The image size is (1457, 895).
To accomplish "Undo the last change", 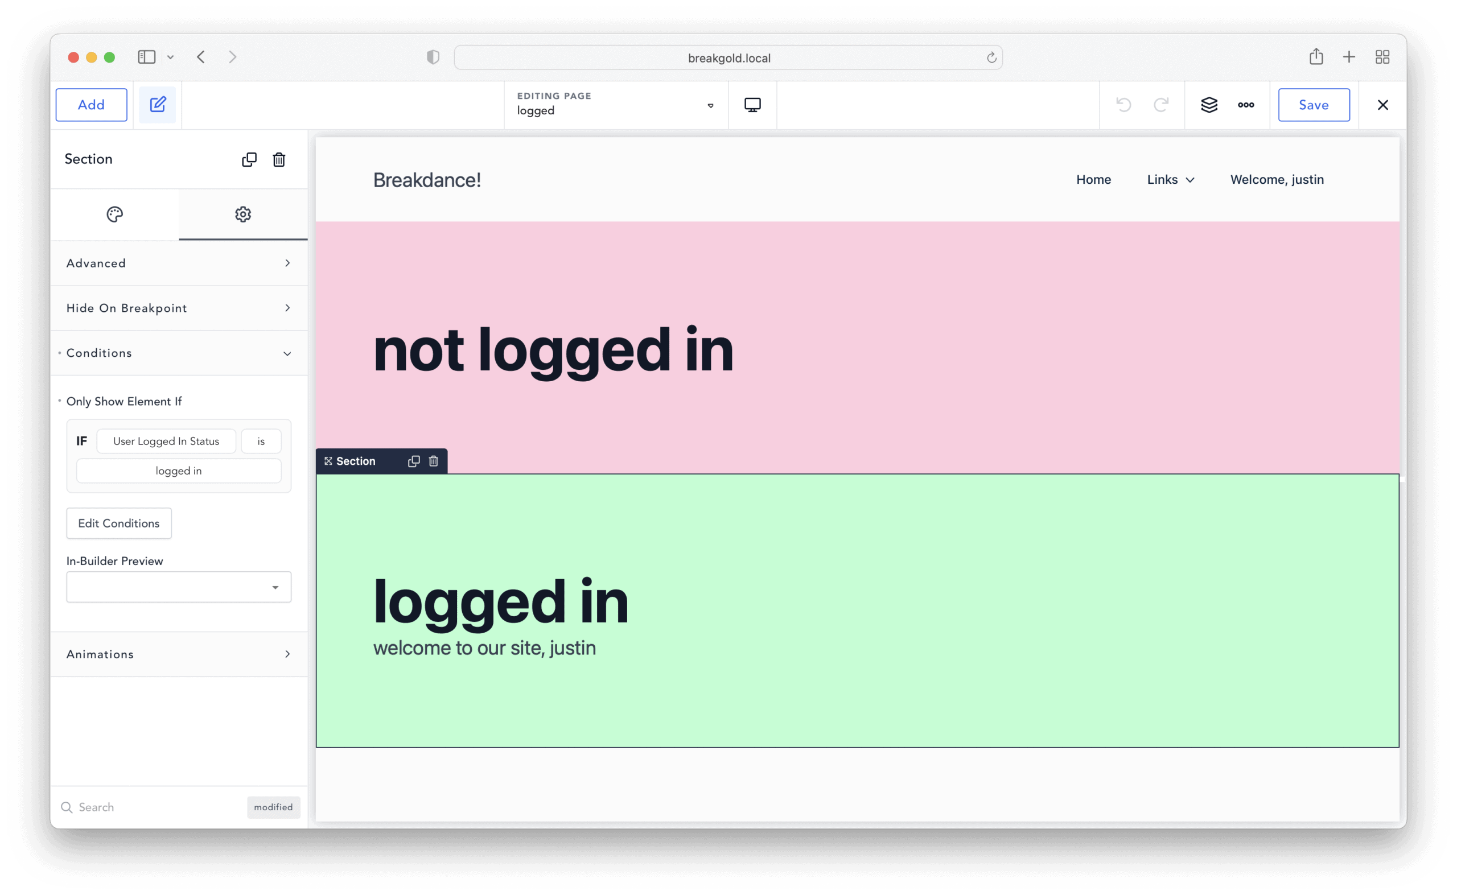I will click(1122, 105).
